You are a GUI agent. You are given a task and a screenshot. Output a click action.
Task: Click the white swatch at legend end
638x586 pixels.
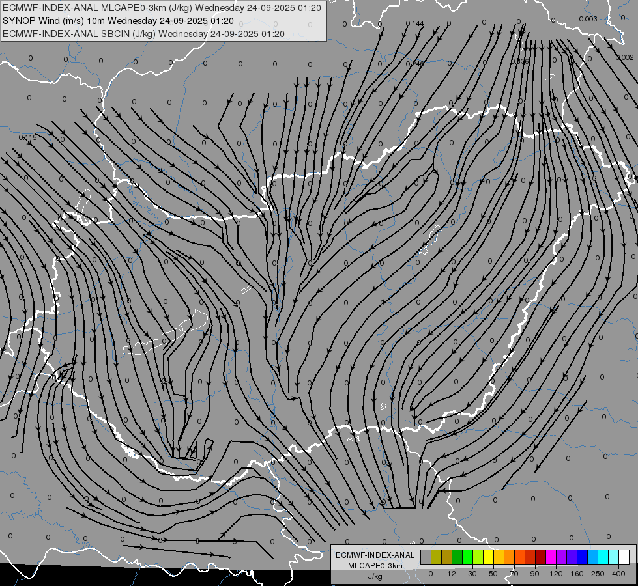coord(624,557)
